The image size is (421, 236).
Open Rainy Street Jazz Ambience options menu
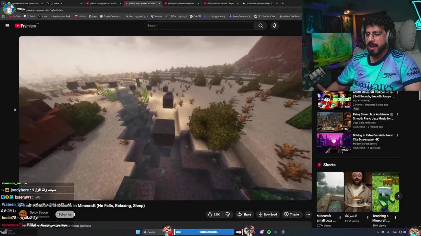(x=398, y=115)
